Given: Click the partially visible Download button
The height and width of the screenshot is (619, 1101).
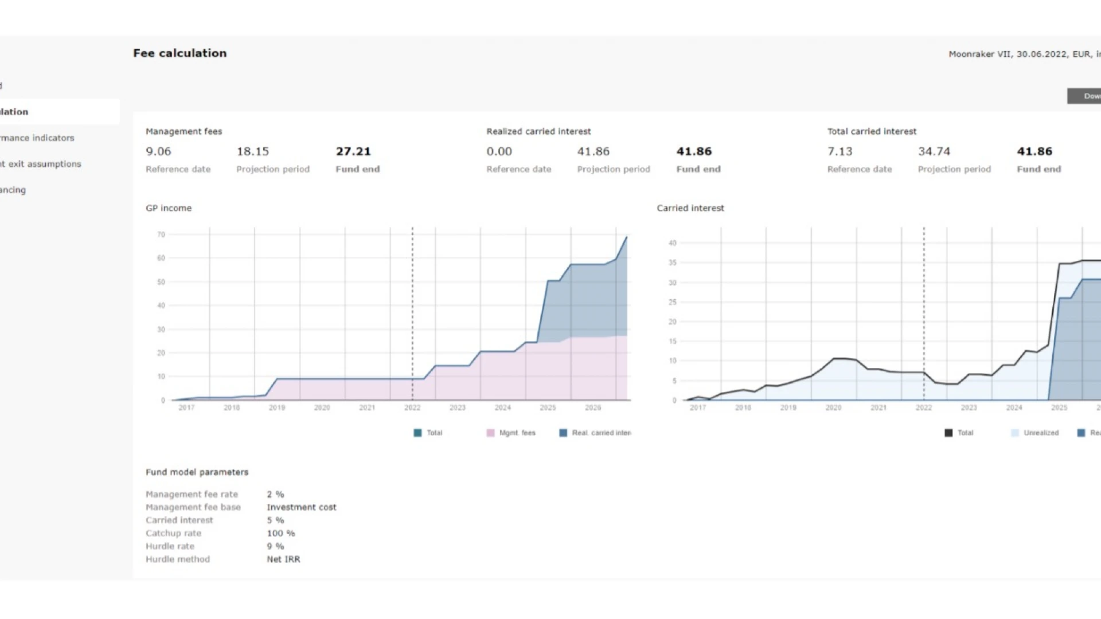Looking at the screenshot, I should coord(1086,96).
